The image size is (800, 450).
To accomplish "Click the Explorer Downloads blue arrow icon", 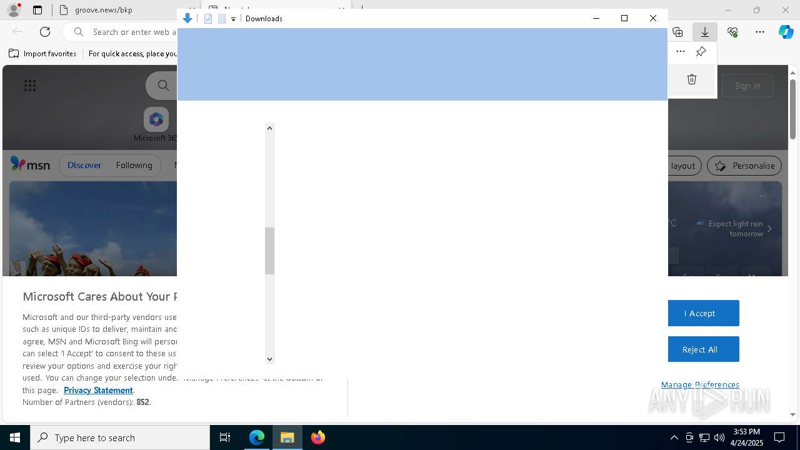I will 187,19.
